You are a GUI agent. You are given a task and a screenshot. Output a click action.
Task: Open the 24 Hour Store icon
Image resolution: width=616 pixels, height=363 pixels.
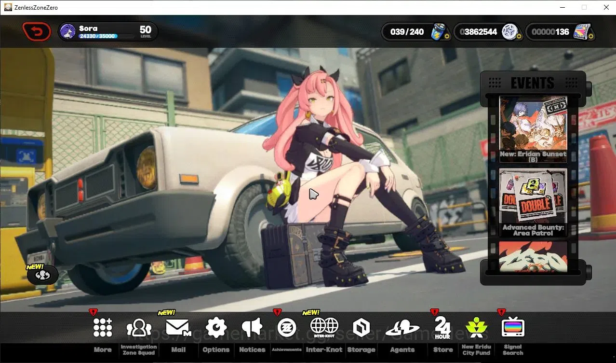point(442,328)
